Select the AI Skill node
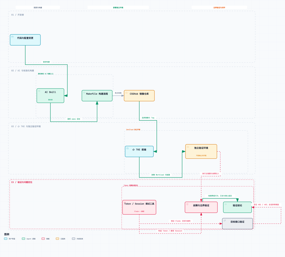 (50, 96)
